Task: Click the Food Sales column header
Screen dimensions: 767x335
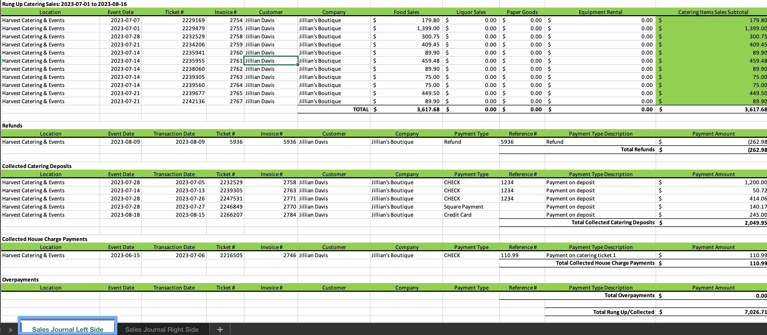Action: tap(406, 12)
